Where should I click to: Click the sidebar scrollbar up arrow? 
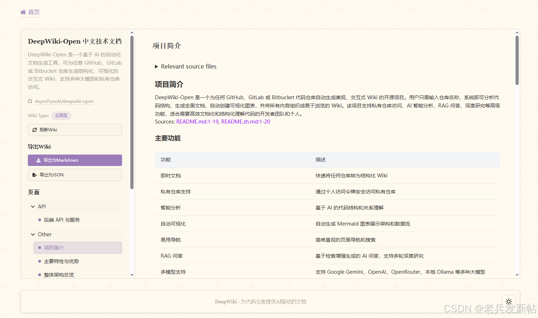coord(132,32)
